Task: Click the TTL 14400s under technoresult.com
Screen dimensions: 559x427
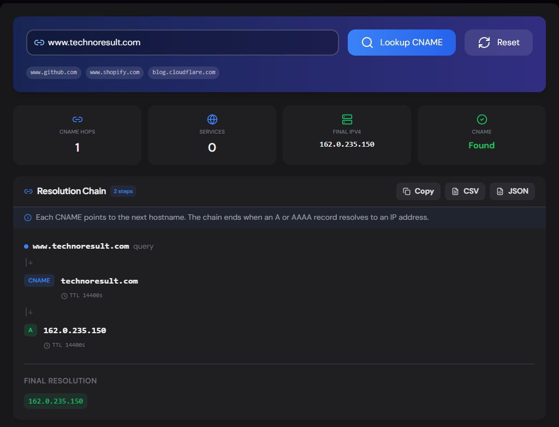Action: 86,296
